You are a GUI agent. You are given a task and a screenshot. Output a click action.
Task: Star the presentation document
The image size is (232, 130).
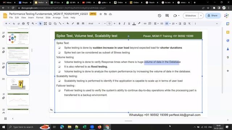pyautogui.click(x=101, y=14)
